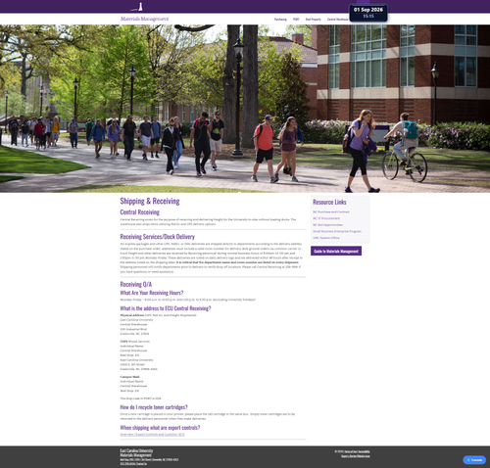490x468 pixels.
Task: Click the Central Receiving heading
Action: 140,212
